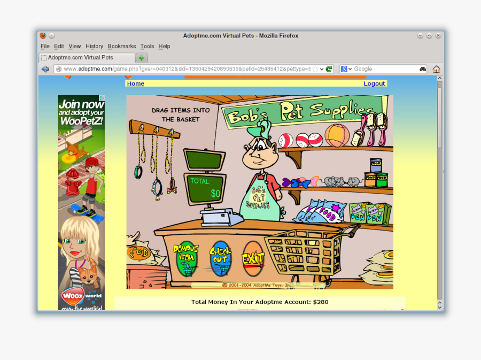This screenshot has height=360, width=481.
Task: Click the Home icon on the browser toolbar
Action: pos(436,68)
